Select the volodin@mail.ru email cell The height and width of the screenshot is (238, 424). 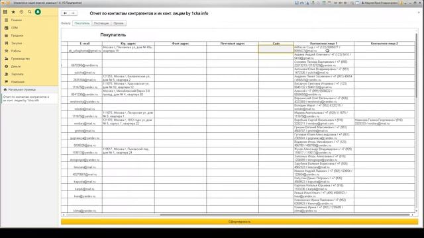85,107
